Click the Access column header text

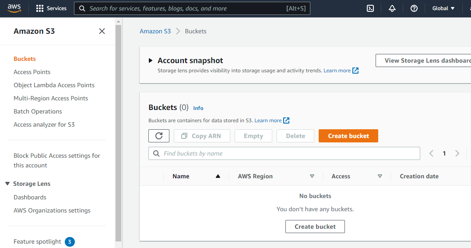point(341,176)
